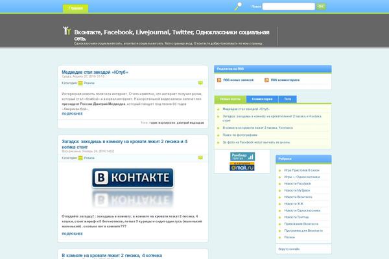
Task: Open rubric 'Разное' in sidebar
Action: click(x=290, y=237)
